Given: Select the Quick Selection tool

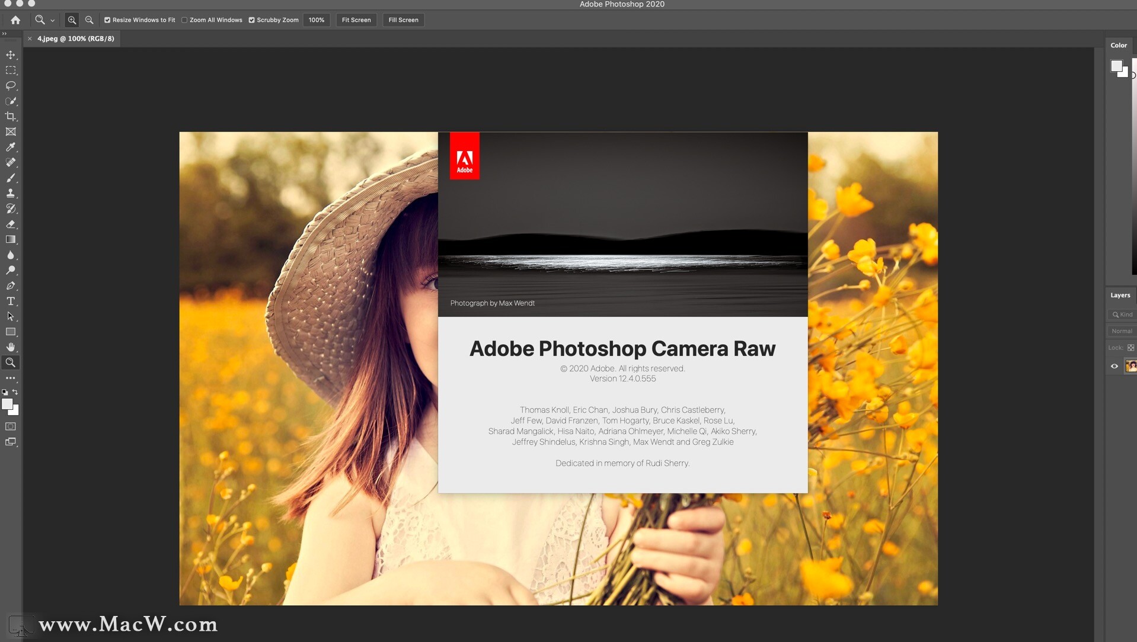Looking at the screenshot, I should (x=11, y=101).
